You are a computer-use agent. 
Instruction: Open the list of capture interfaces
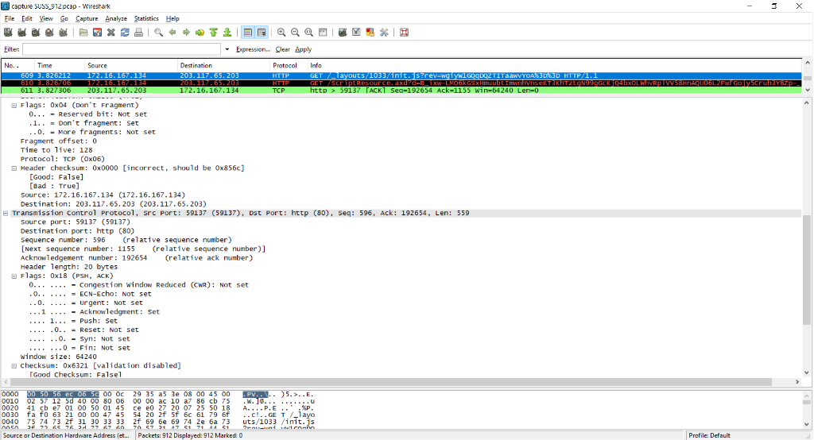pos(8,33)
